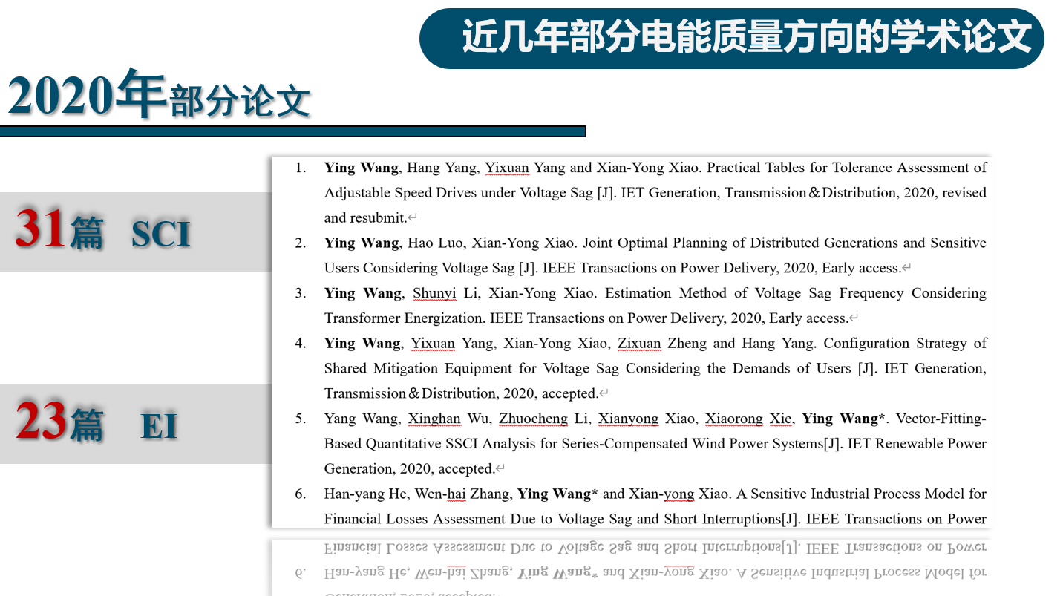Select the EI label text
1063x596 pixels.
(x=160, y=427)
